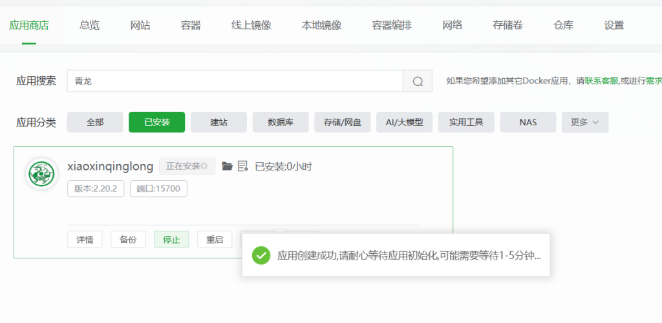The width and height of the screenshot is (662, 323).
Task: Filter apps by 数据库 category
Action: (x=280, y=122)
